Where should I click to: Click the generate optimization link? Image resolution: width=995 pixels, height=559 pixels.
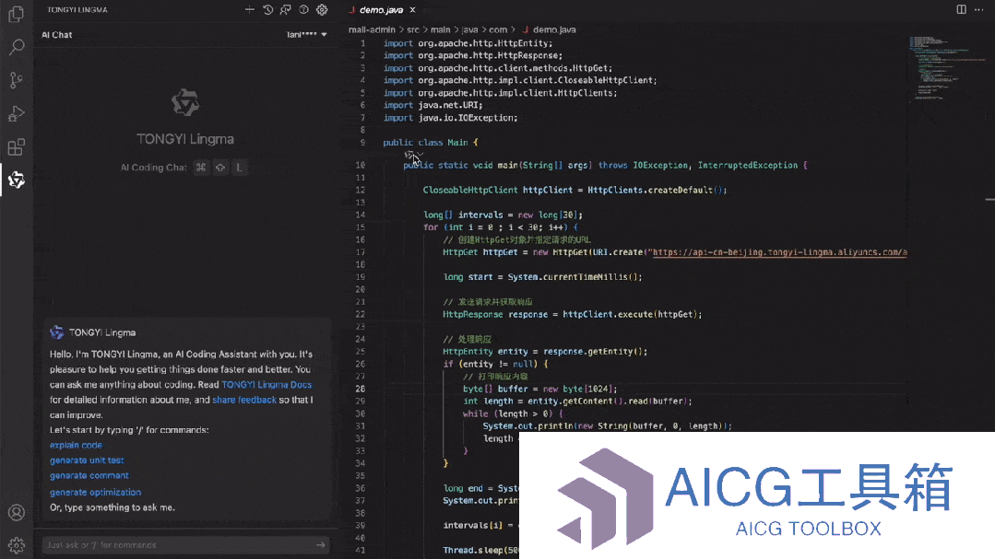click(x=96, y=492)
